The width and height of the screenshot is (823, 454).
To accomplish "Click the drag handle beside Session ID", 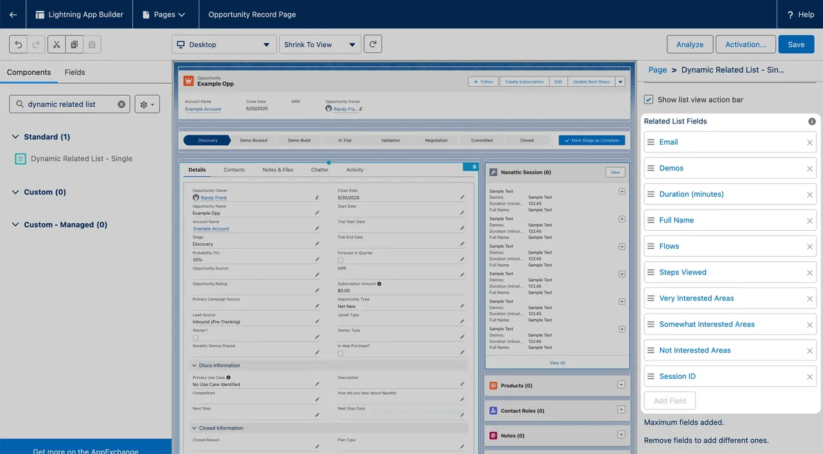I will click(x=651, y=376).
